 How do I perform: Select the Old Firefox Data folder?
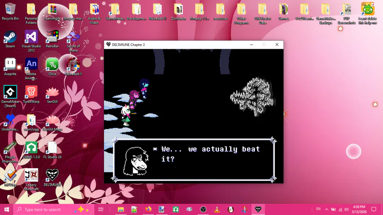263,14
